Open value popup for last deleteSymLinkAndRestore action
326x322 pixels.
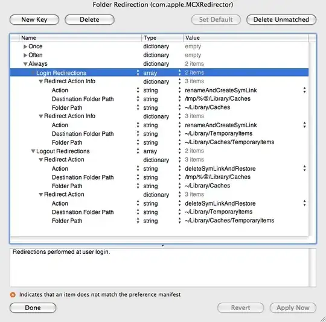[304, 203]
